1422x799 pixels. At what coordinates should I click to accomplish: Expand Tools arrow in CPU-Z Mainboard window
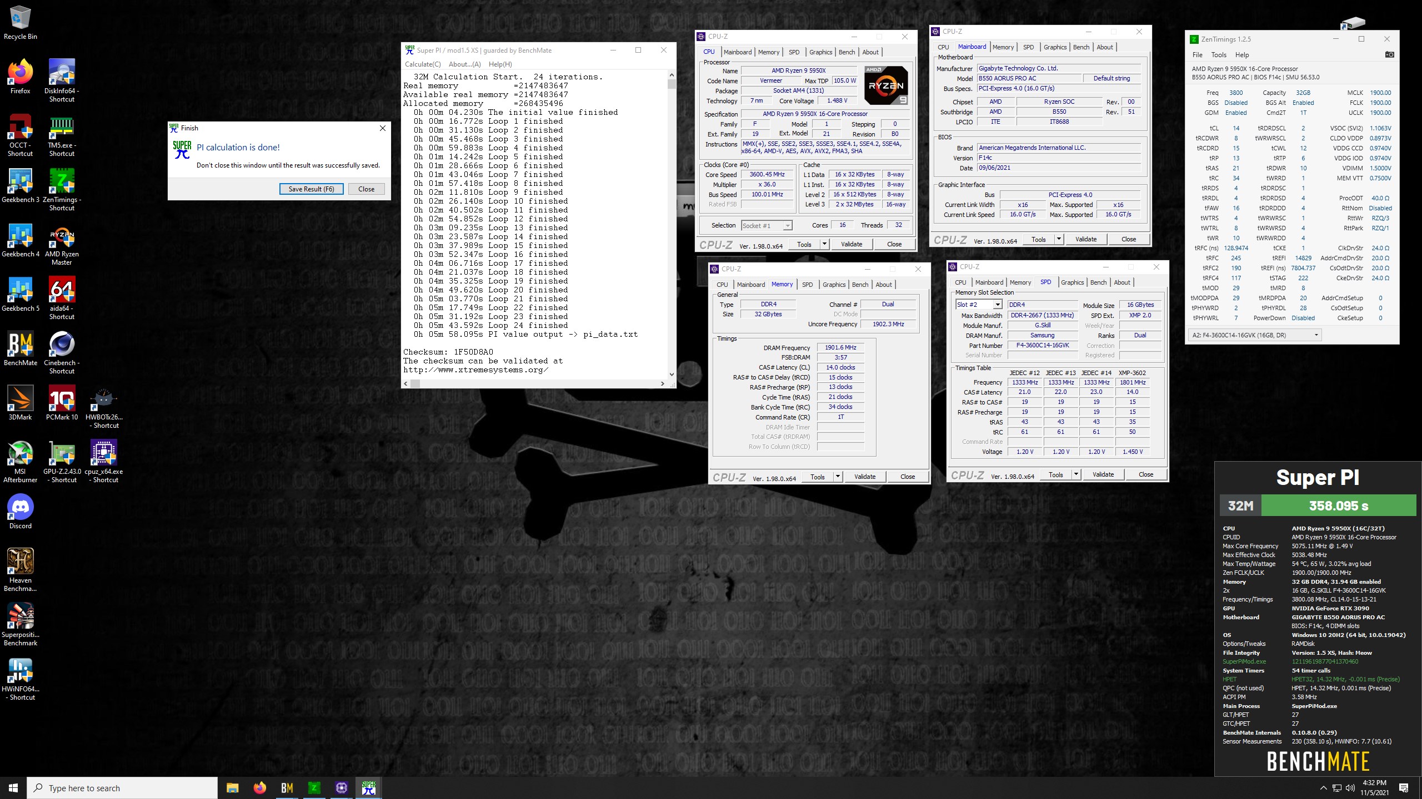pos(1059,239)
